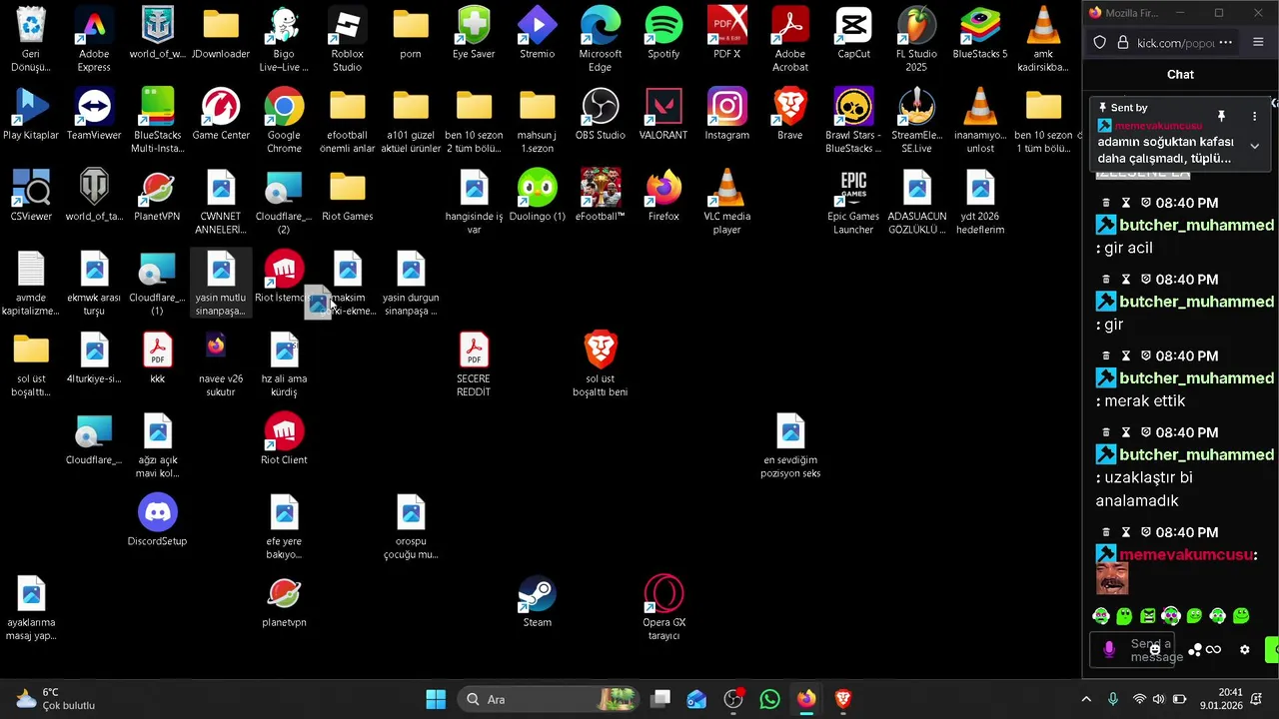Pick the angry square green emote
This screenshot has width=1279, height=719.
click(x=1148, y=616)
